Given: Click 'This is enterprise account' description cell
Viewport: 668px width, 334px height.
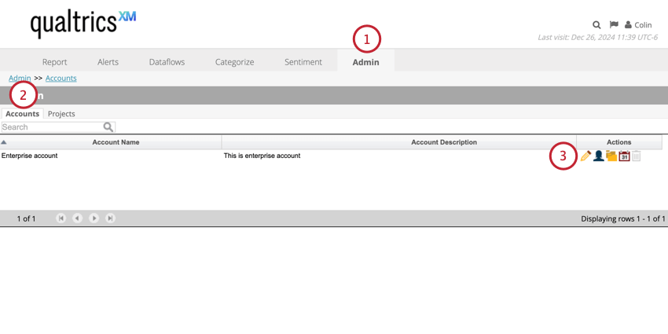Looking at the screenshot, I should [x=262, y=156].
